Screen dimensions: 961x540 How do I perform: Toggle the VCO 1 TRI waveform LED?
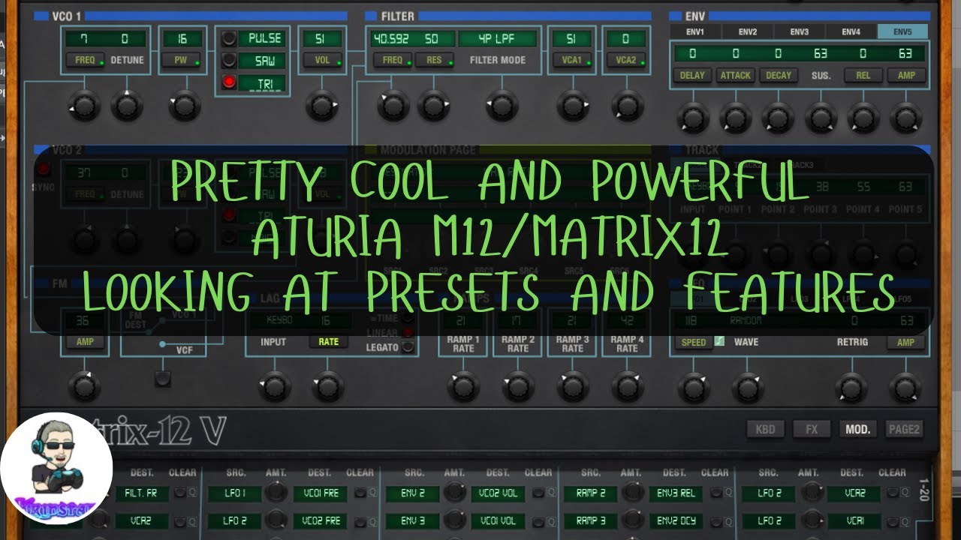coord(228,82)
